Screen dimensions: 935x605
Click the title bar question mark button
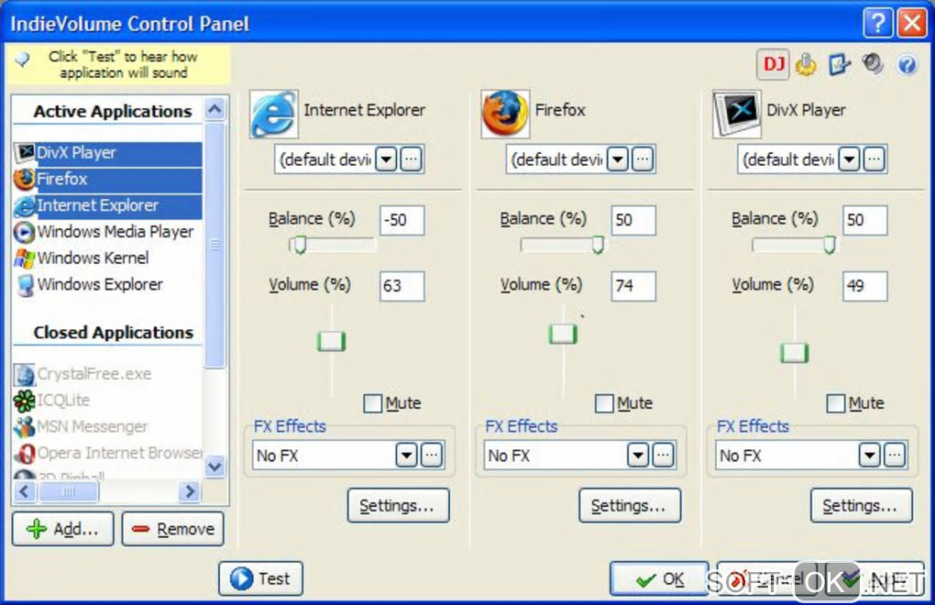pos(878,23)
